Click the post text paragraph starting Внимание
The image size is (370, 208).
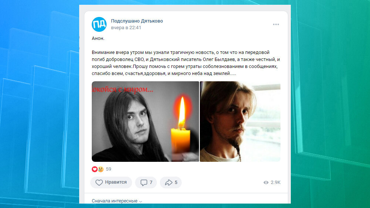[x=186, y=63]
